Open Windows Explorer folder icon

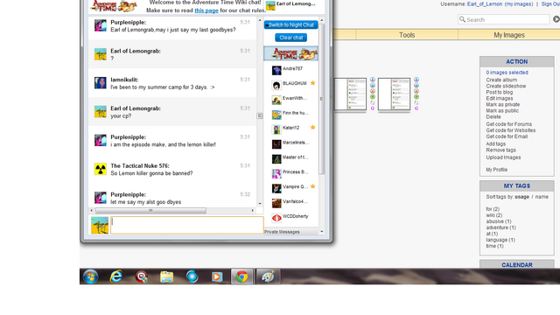coord(167,276)
